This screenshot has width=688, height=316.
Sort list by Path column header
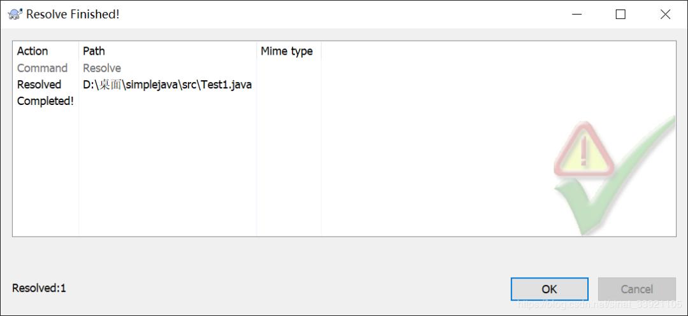click(x=94, y=52)
